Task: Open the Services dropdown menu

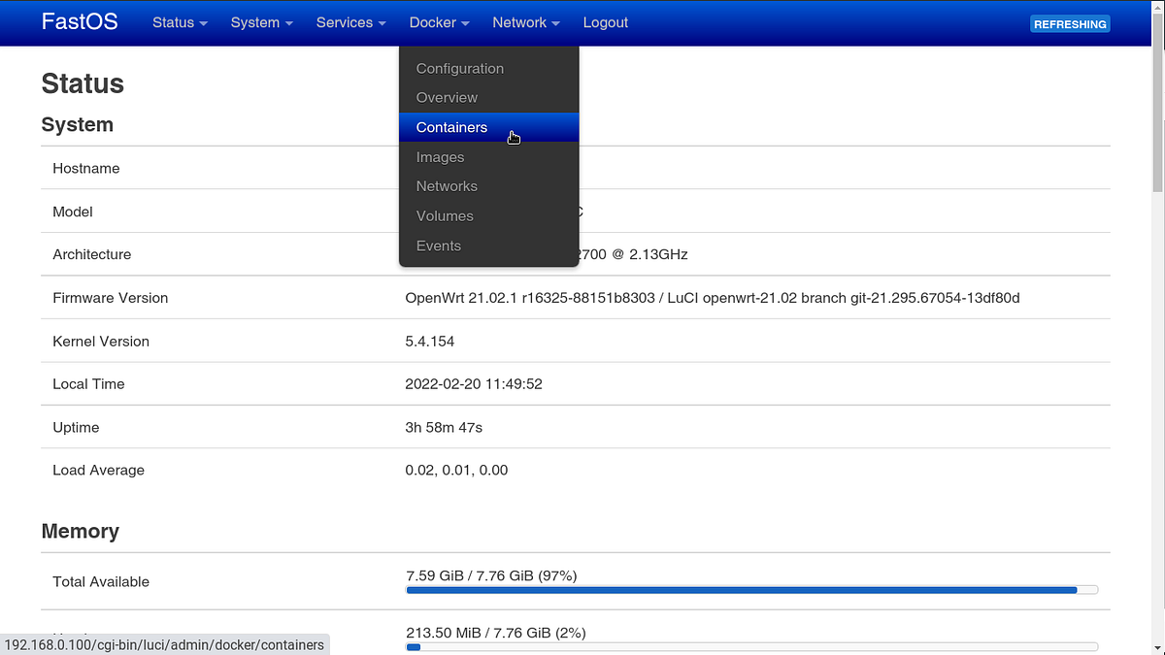Action: point(350,22)
